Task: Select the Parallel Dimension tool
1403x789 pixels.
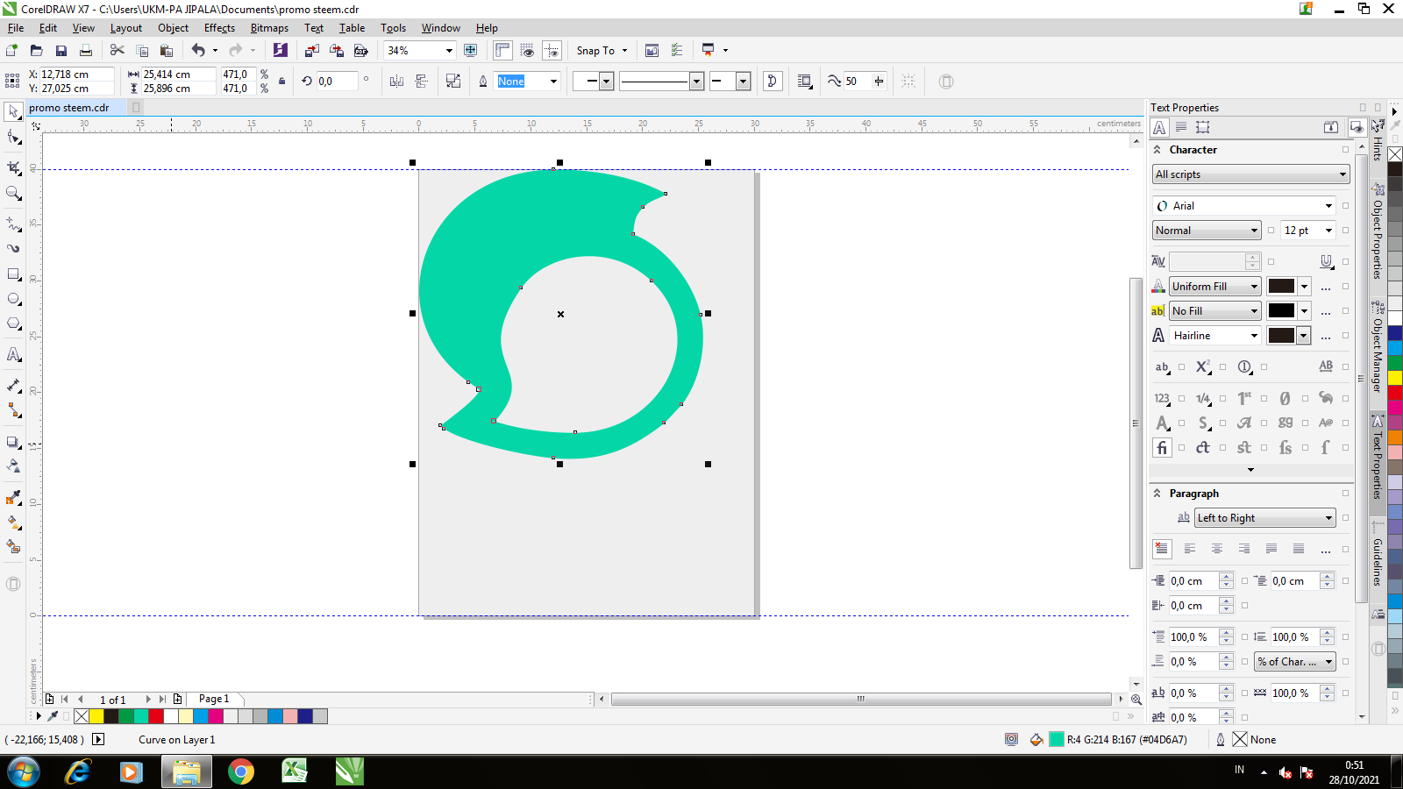Action: tap(13, 385)
